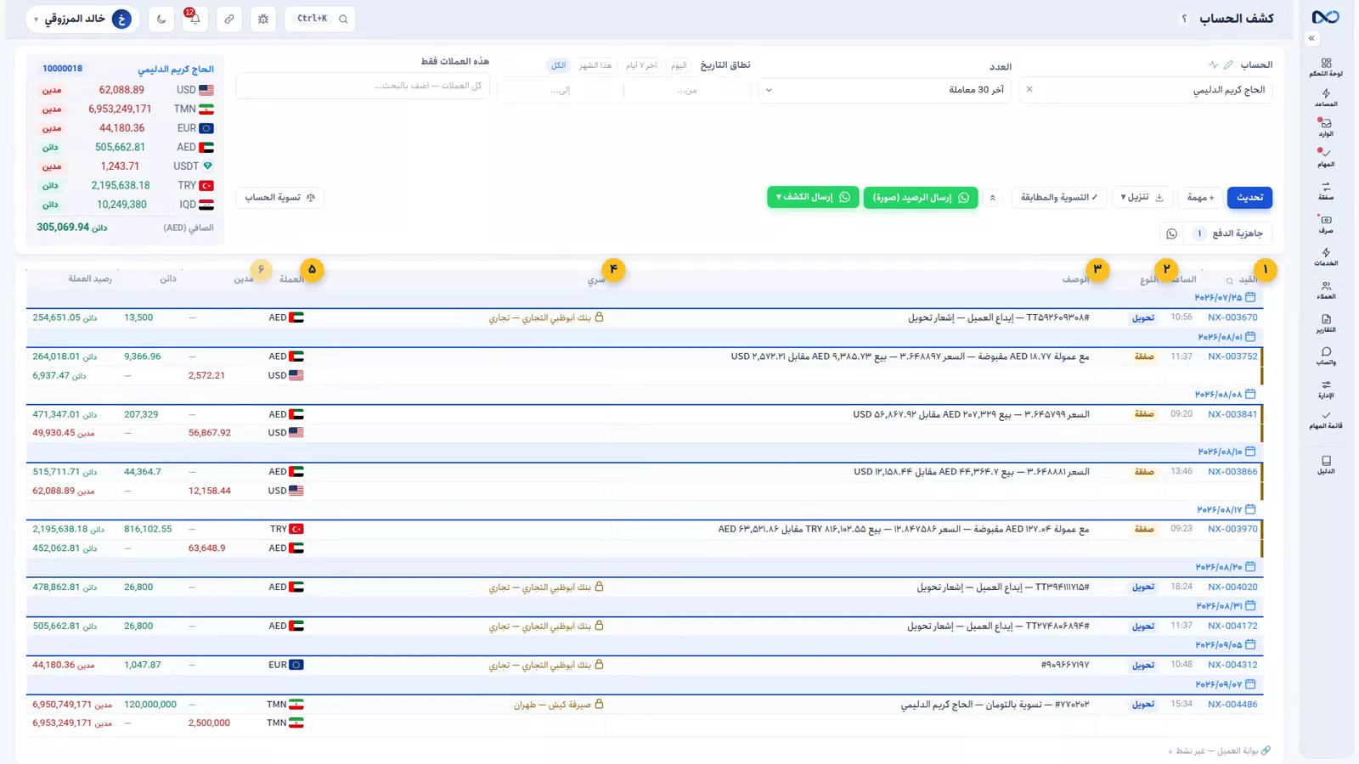Screen dimensions: 1359x764
Task: Select the الكل date range filter
Action: pos(558,65)
